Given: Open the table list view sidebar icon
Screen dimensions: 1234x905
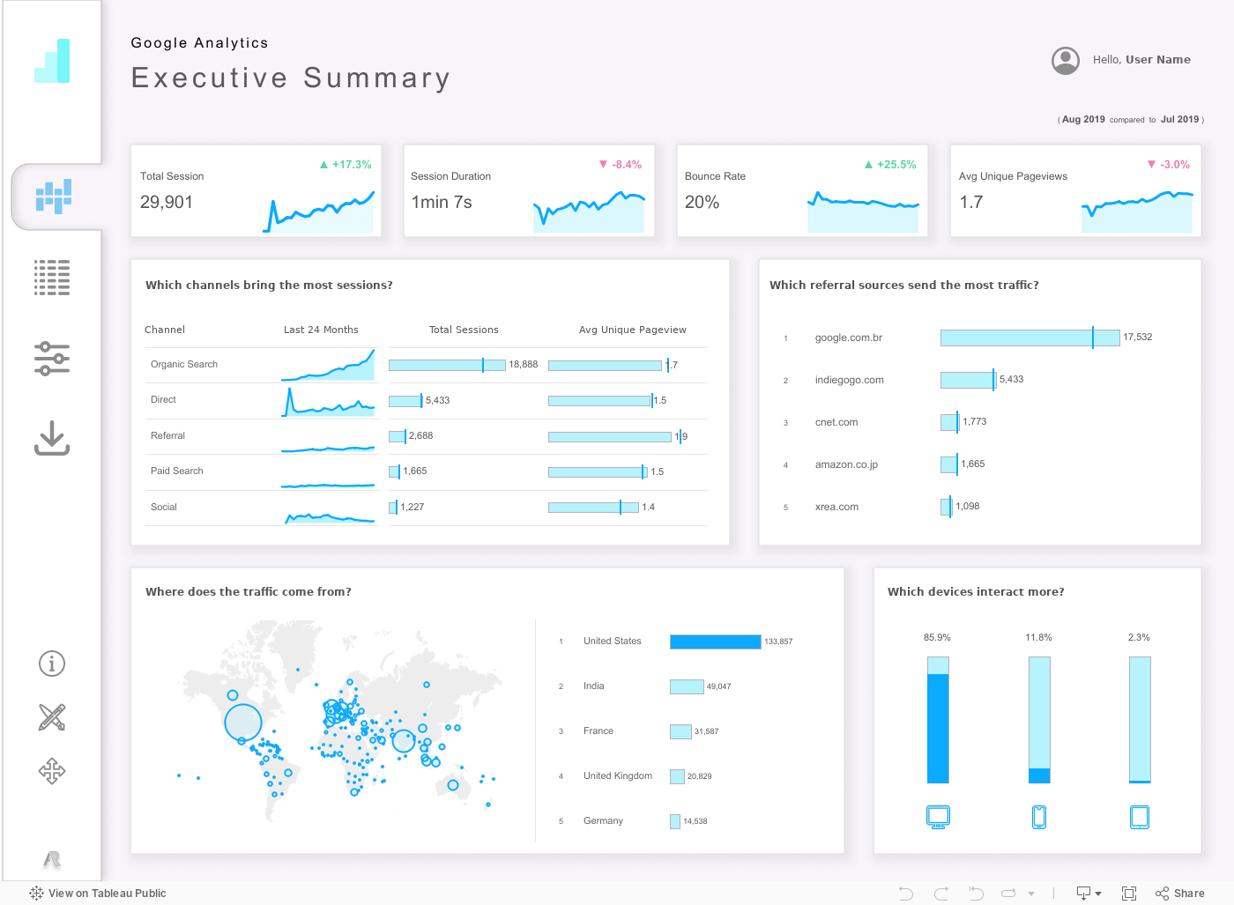Looking at the screenshot, I should tap(52, 278).
